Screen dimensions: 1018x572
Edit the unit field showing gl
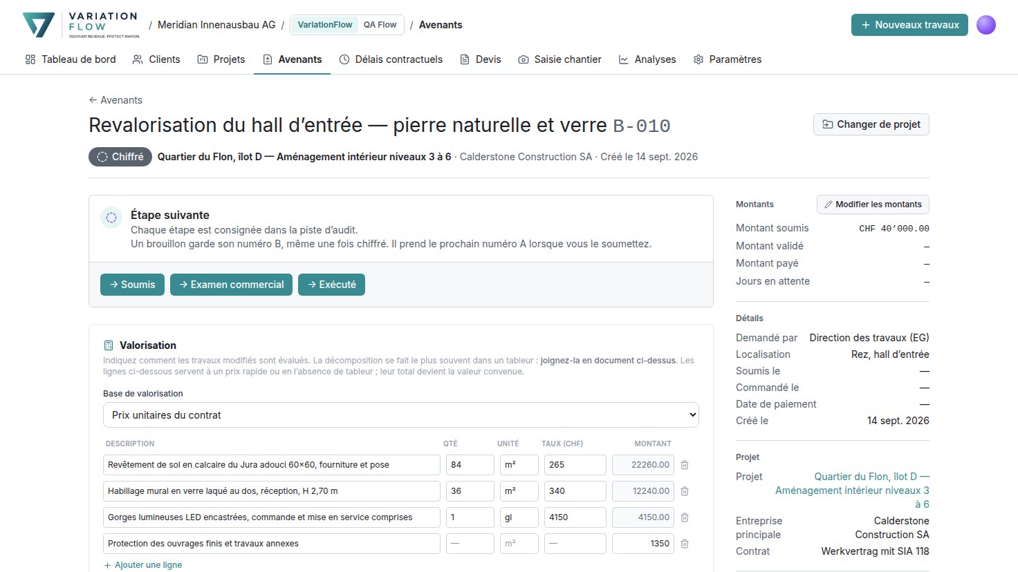pyautogui.click(x=519, y=517)
